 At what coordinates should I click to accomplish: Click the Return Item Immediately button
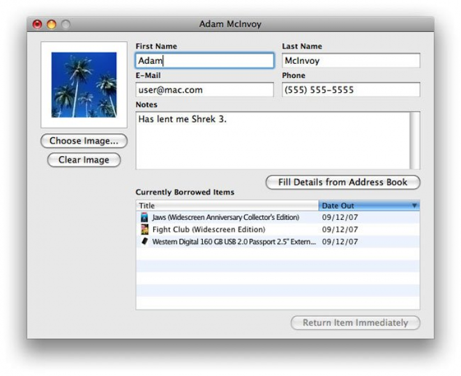click(x=355, y=323)
